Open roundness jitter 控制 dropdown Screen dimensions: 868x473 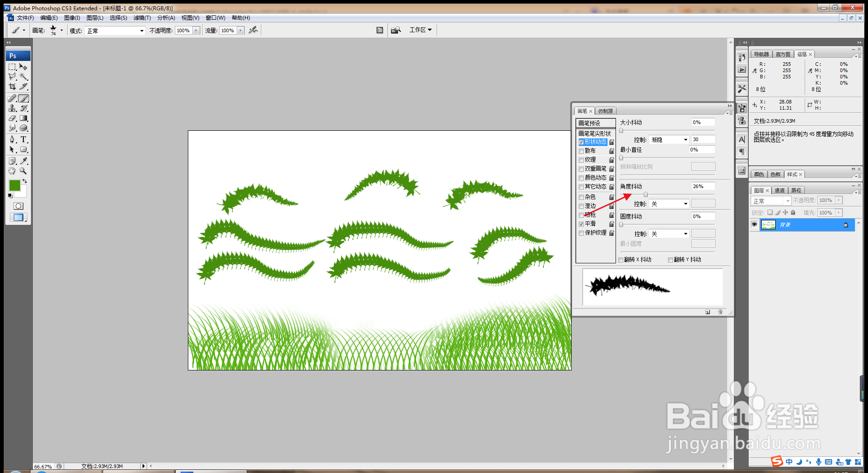coord(669,234)
